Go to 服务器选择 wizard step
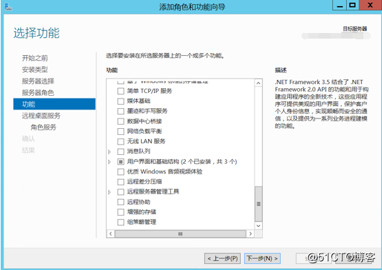The width and height of the screenshot is (382, 270). (x=38, y=81)
